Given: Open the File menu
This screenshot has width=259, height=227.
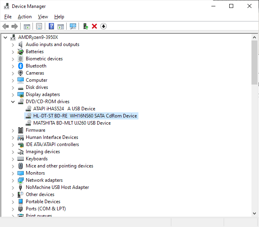Looking at the screenshot, I should pyautogui.click(x=8, y=17).
